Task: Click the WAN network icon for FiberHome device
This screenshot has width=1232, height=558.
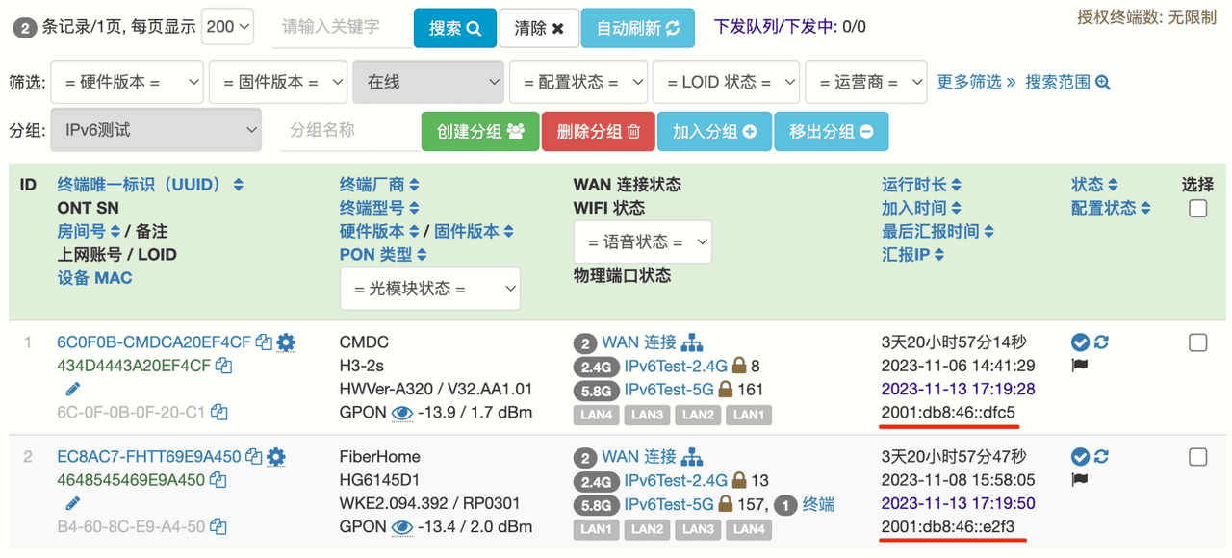Action: tap(692, 457)
